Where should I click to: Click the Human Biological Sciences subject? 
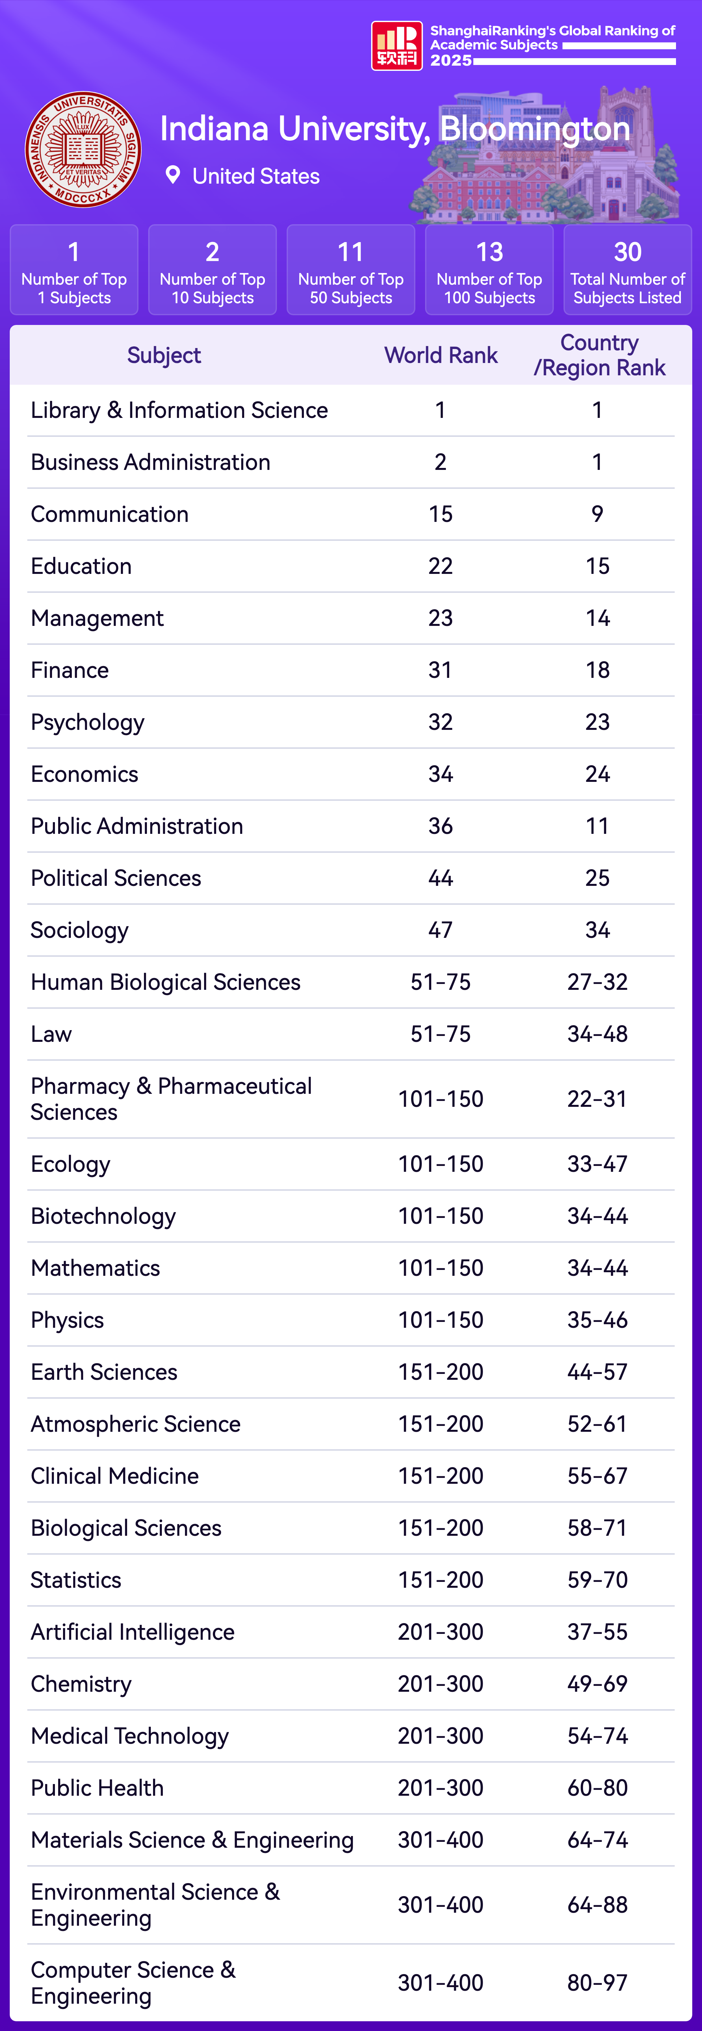click(166, 982)
